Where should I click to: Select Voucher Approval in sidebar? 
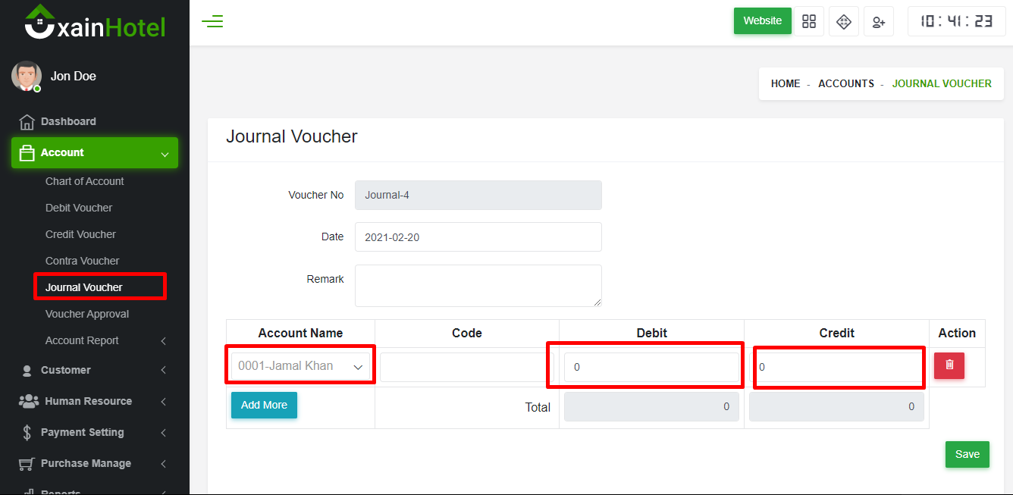87,314
